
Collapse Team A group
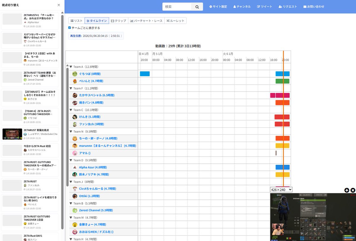pos(71,67)
